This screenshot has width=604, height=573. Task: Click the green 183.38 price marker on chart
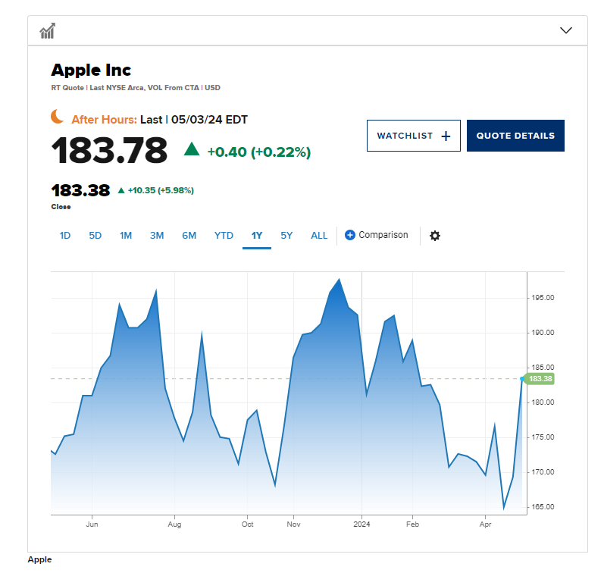(x=540, y=379)
